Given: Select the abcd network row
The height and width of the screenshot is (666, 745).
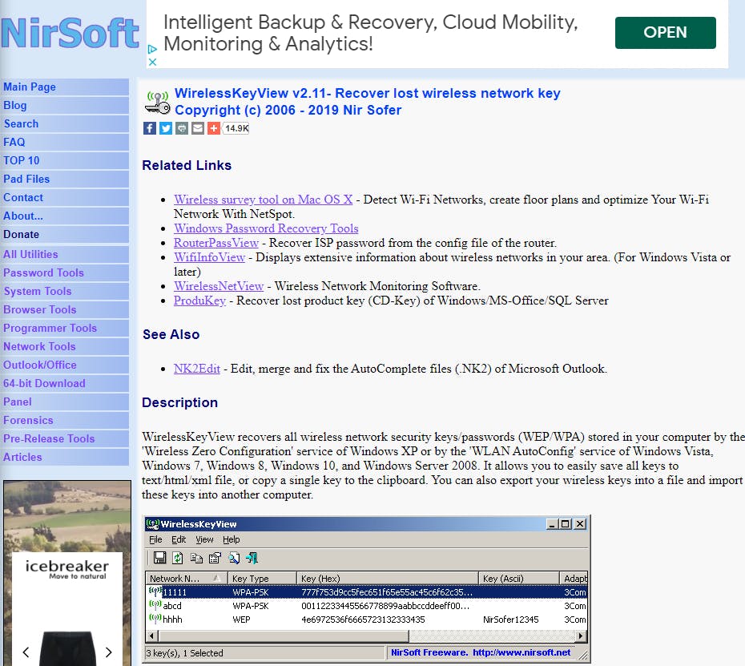Looking at the screenshot, I should tap(366, 606).
